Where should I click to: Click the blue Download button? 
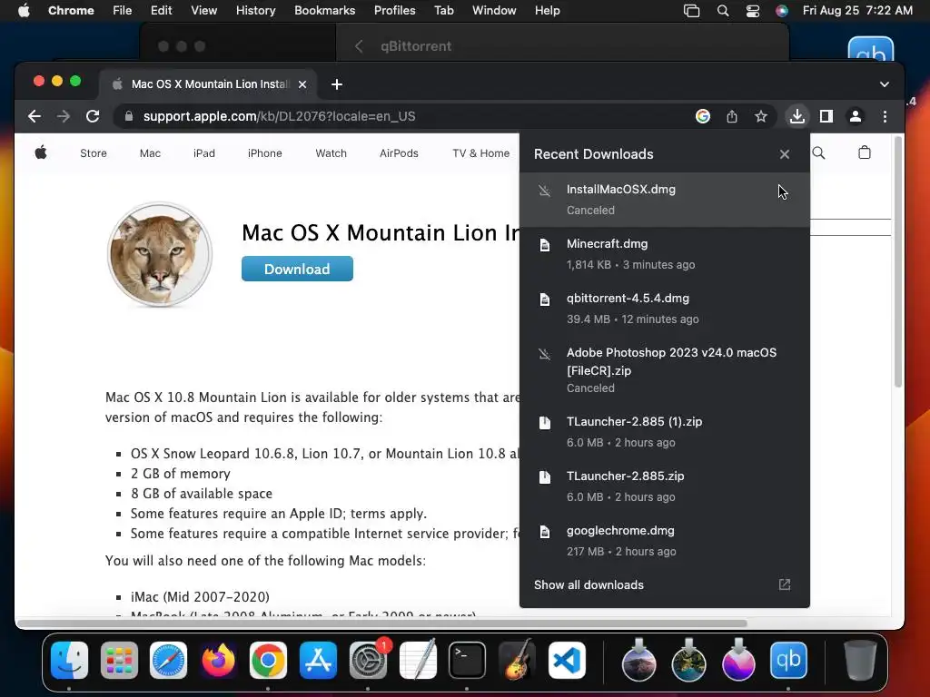(x=297, y=269)
